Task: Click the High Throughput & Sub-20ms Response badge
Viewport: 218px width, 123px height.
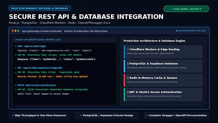Action: click(39, 115)
